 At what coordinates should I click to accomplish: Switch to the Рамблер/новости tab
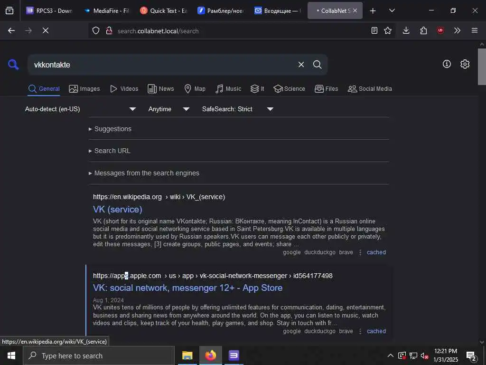tap(221, 10)
